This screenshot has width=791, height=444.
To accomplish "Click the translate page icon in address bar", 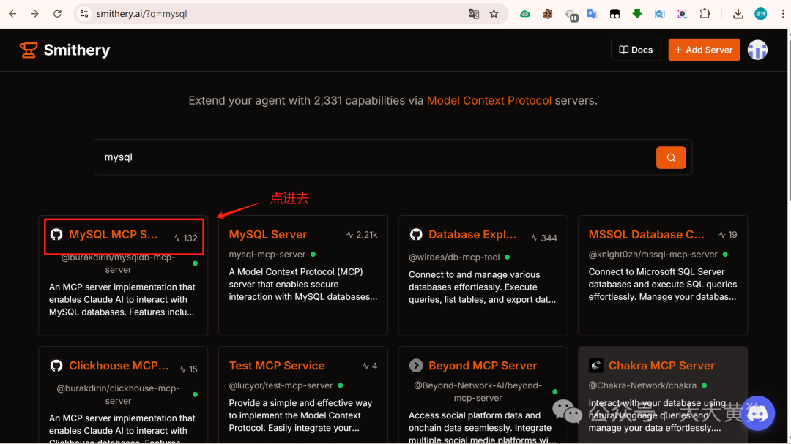I will (473, 14).
